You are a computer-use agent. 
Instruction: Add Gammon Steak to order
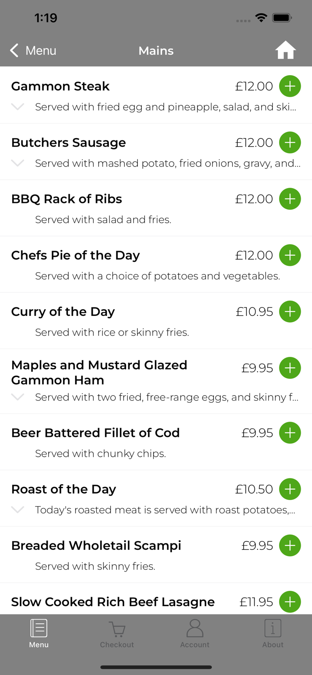point(290,86)
